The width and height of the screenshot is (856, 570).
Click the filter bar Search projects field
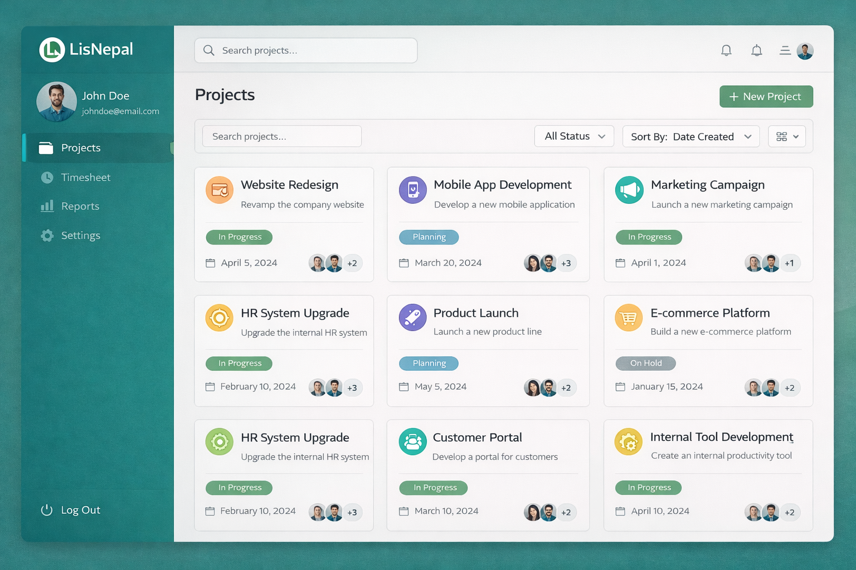coord(282,136)
